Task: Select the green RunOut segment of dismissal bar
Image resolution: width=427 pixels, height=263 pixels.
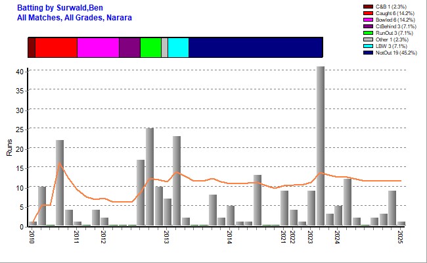Action: coord(150,47)
